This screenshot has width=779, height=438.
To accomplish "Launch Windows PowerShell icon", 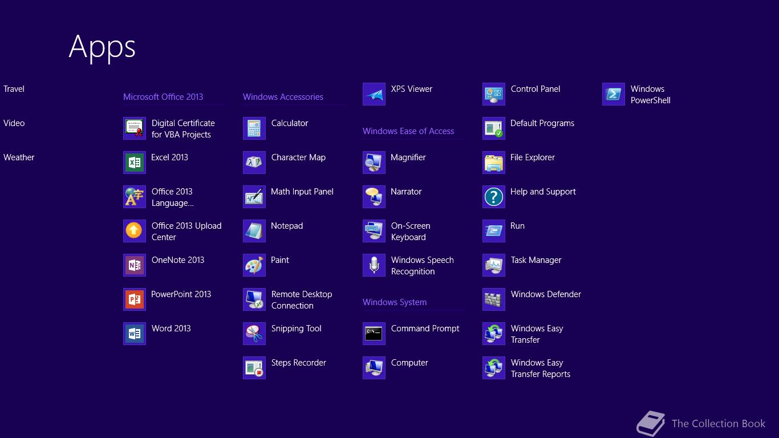I will 614,94.
